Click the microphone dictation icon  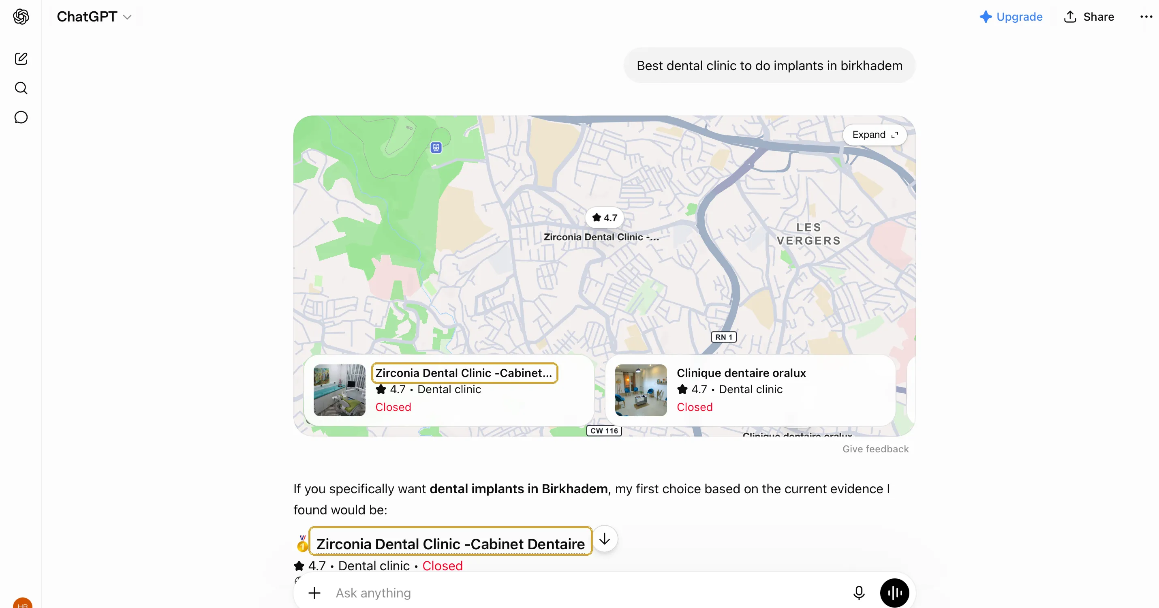(x=858, y=593)
